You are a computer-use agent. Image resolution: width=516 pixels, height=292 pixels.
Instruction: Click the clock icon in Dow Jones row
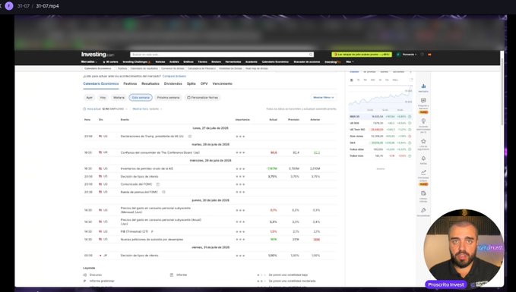tap(410, 137)
